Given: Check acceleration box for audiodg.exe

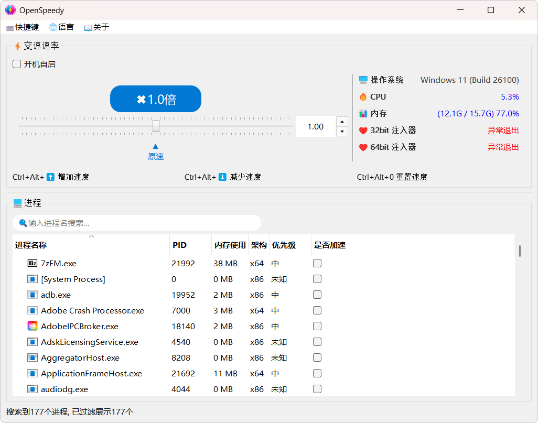Looking at the screenshot, I should click(x=317, y=389).
